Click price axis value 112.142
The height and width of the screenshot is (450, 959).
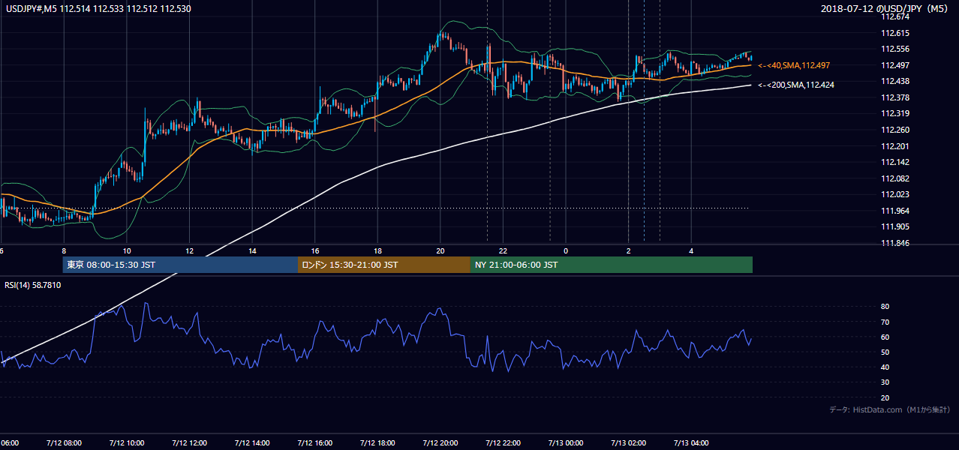[x=895, y=162]
